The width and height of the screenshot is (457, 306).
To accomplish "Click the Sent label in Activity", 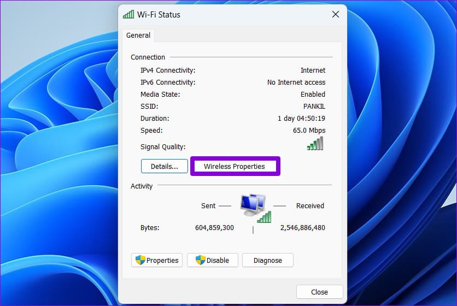I will pyautogui.click(x=208, y=206).
